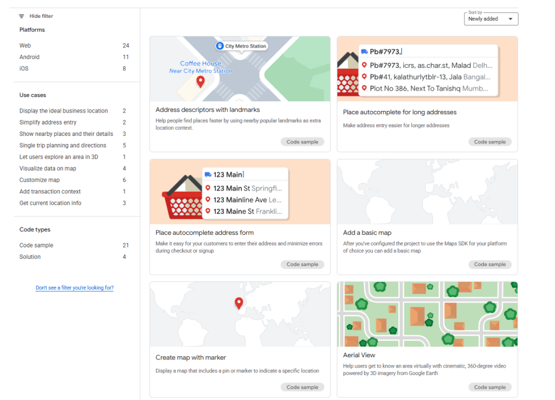Open the Sort by dropdown
Image resolution: width=555 pixels, height=400 pixels.
point(491,19)
